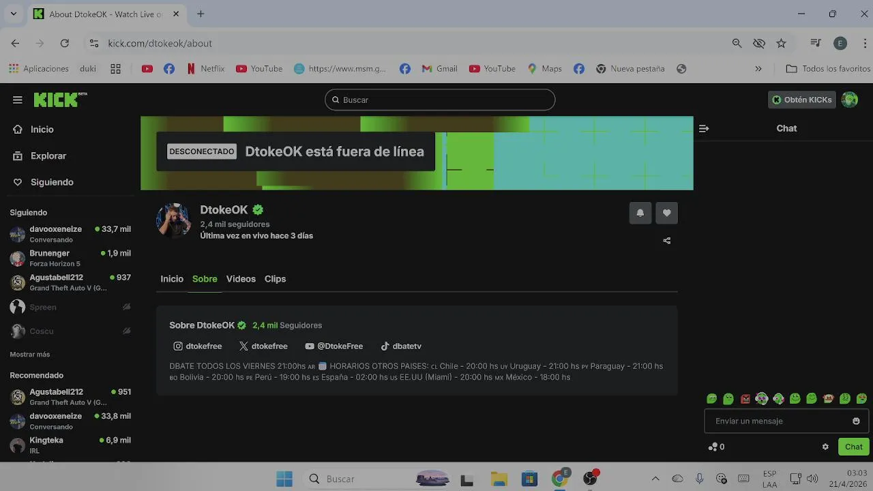View site information icon in address bar

tap(94, 43)
